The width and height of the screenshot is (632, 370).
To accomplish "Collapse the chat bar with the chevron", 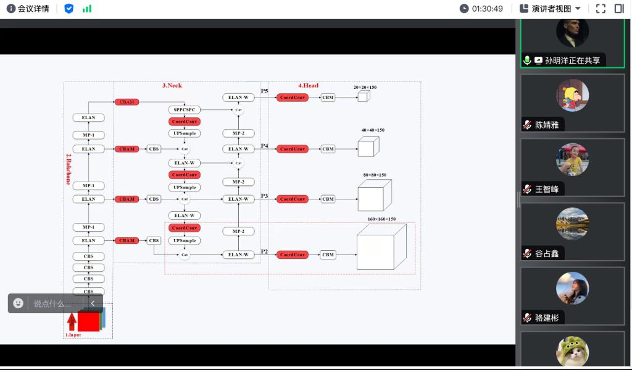I will pos(93,303).
